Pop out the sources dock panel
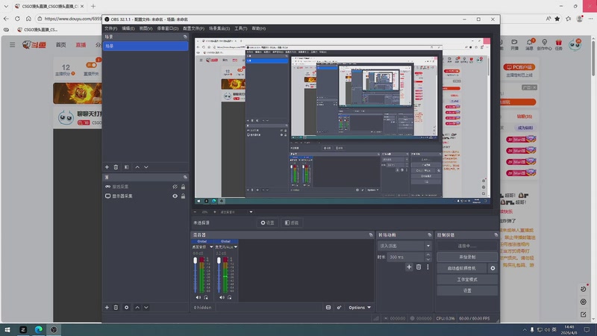This screenshot has width=597, height=336. click(185, 178)
